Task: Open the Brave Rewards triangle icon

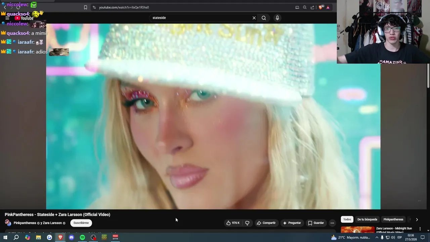Action: (x=328, y=7)
